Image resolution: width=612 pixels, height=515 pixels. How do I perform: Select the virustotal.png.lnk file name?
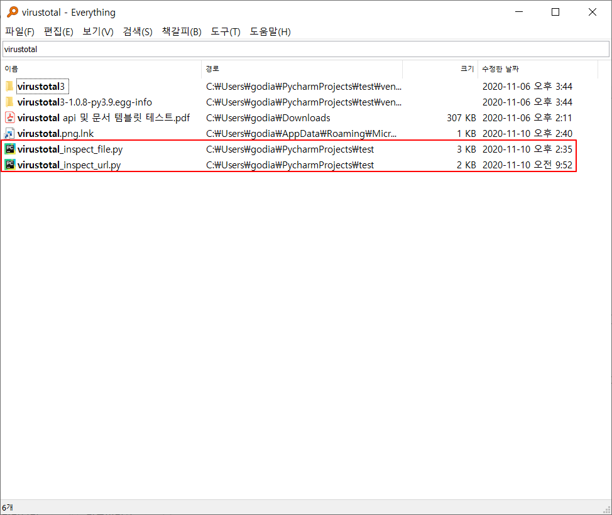point(55,133)
